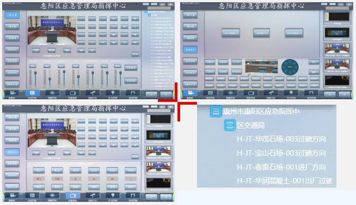The image size is (356, 205).
Task: Select the highlighted mixer icon on the fader screen
Action: pyautogui.click(x=32, y=93)
